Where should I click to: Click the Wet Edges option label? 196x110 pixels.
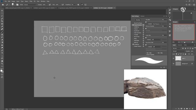[x=137, y=41]
